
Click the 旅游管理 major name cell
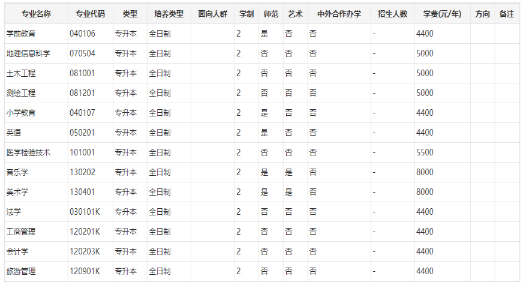[x=21, y=271]
